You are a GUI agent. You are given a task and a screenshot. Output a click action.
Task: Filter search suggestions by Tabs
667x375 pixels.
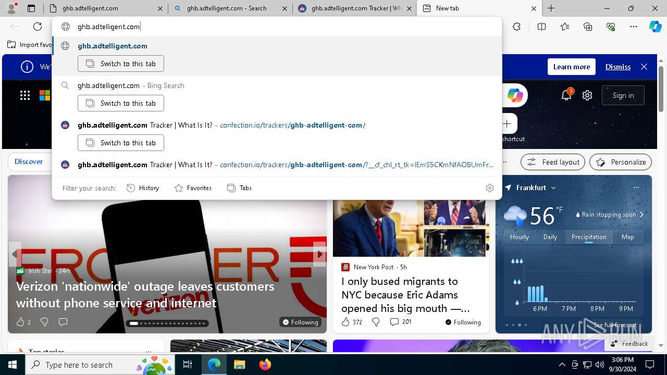239,188
